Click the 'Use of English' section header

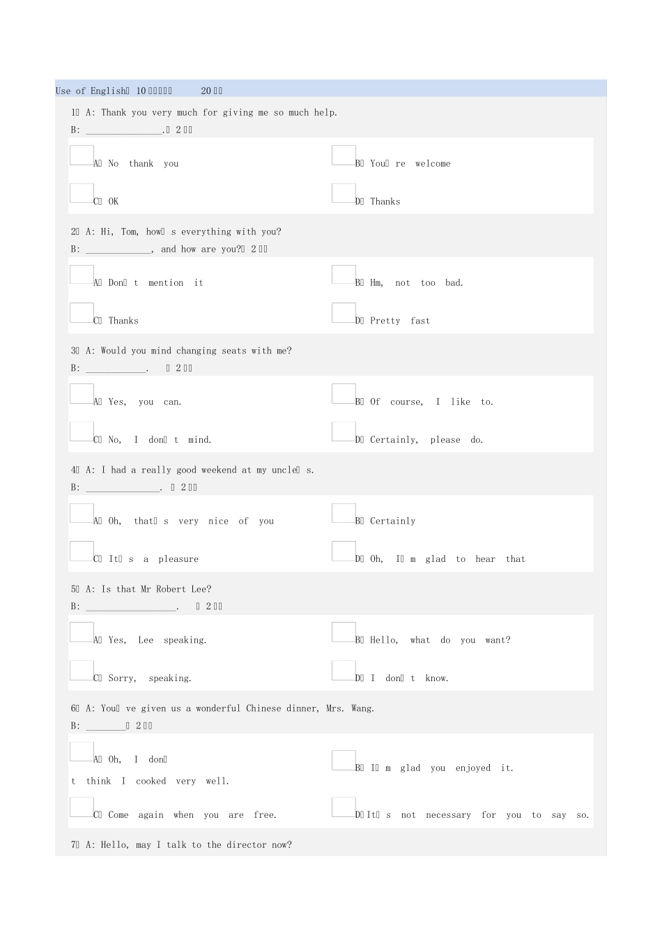tap(92, 91)
